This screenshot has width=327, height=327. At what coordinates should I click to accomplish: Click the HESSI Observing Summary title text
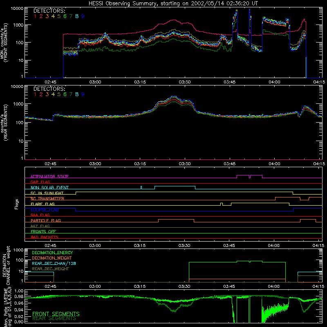(173, 4)
